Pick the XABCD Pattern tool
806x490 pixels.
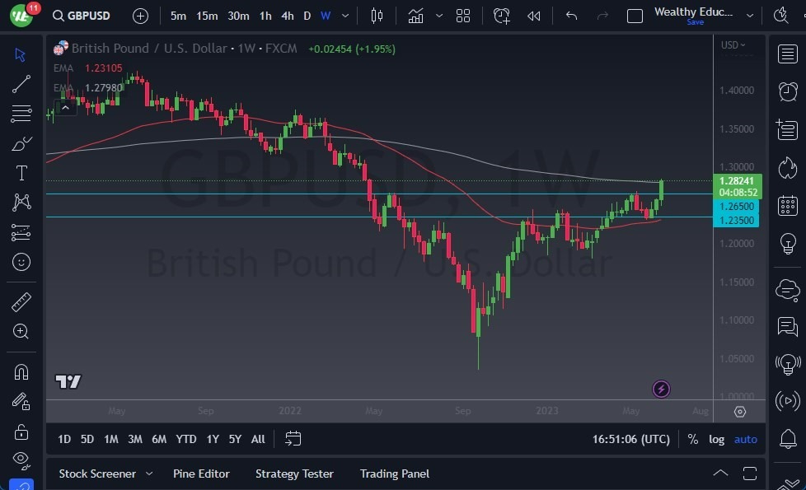click(x=22, y=202)
